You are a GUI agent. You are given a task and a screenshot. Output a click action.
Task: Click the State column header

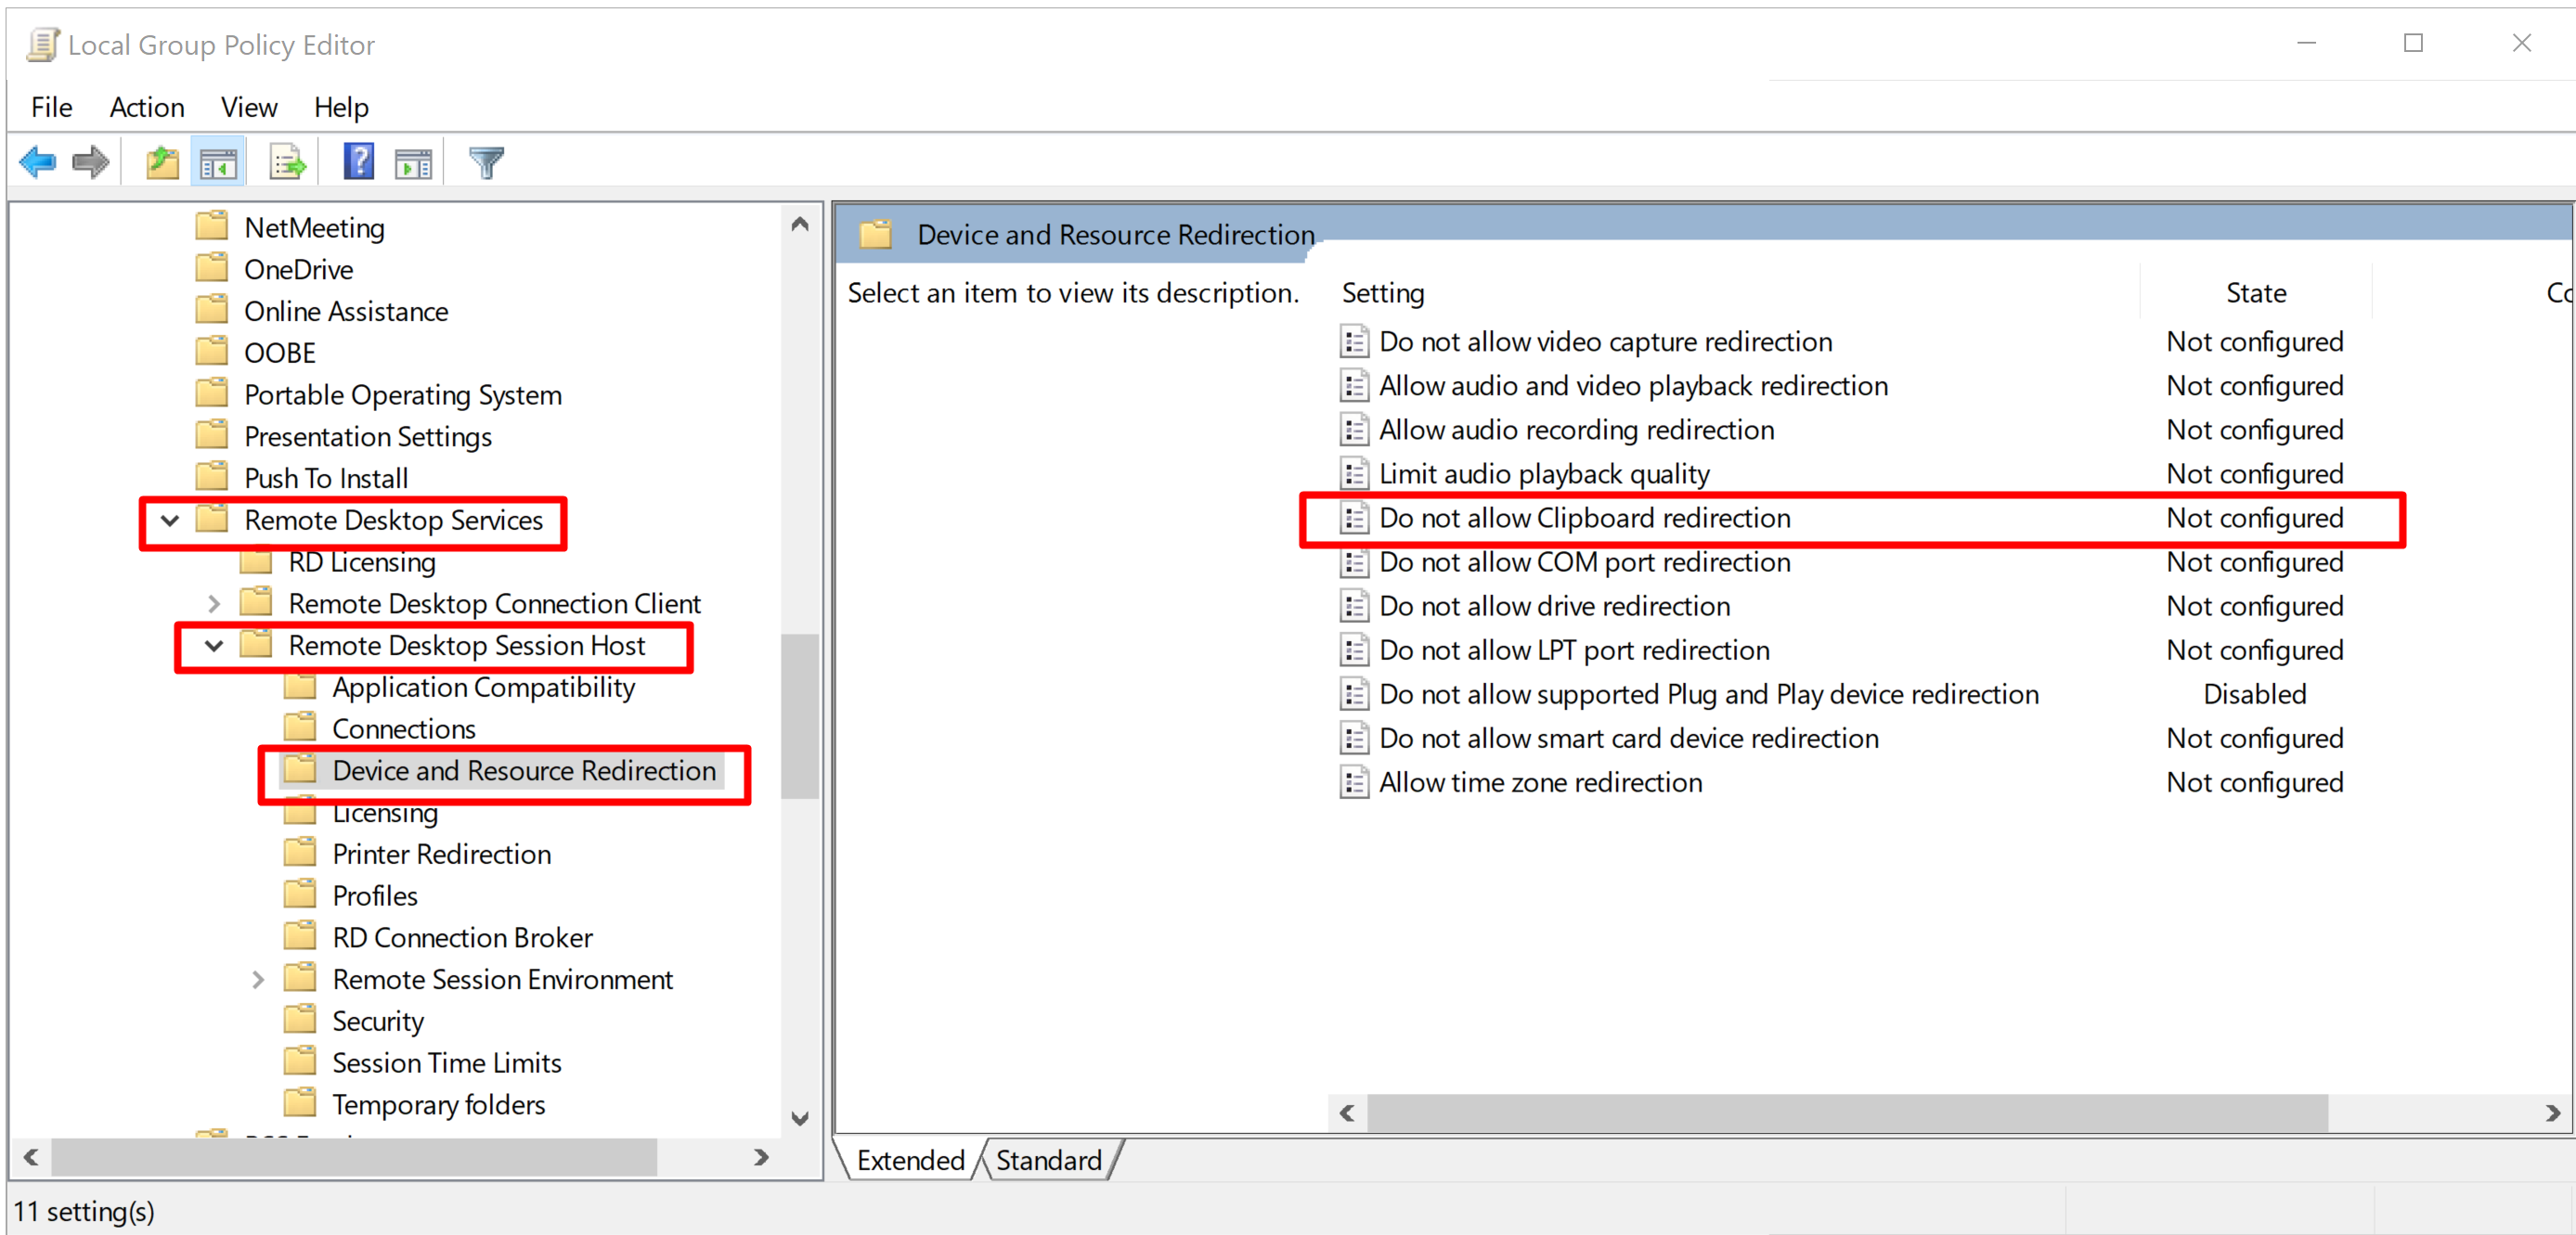pyautogui.click(x=2255, y=293)
